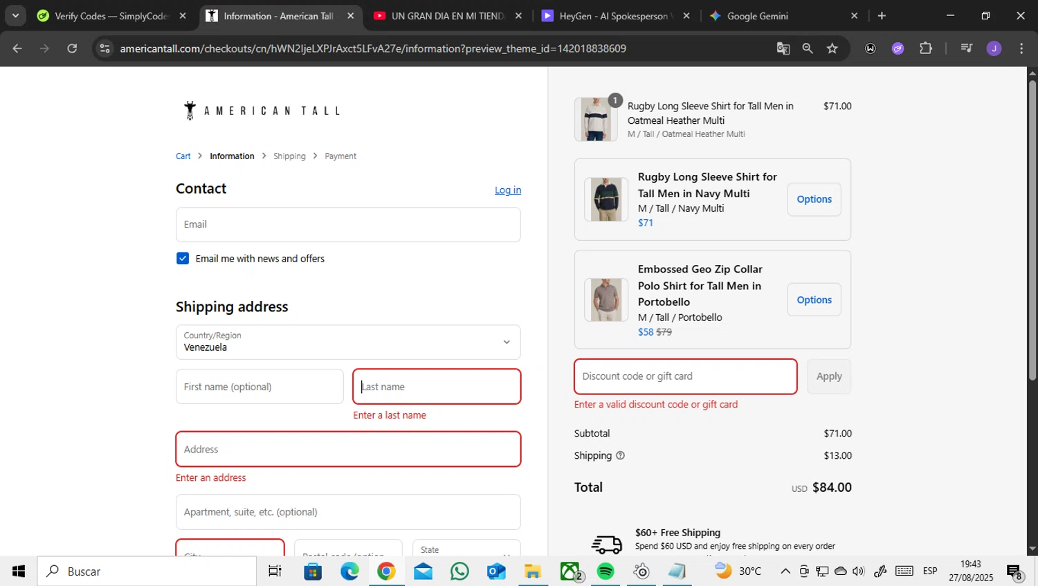Click the Apartment, suite, etc. field
The width and height of the screenshot is (1038, 586).
pos(348,512)
